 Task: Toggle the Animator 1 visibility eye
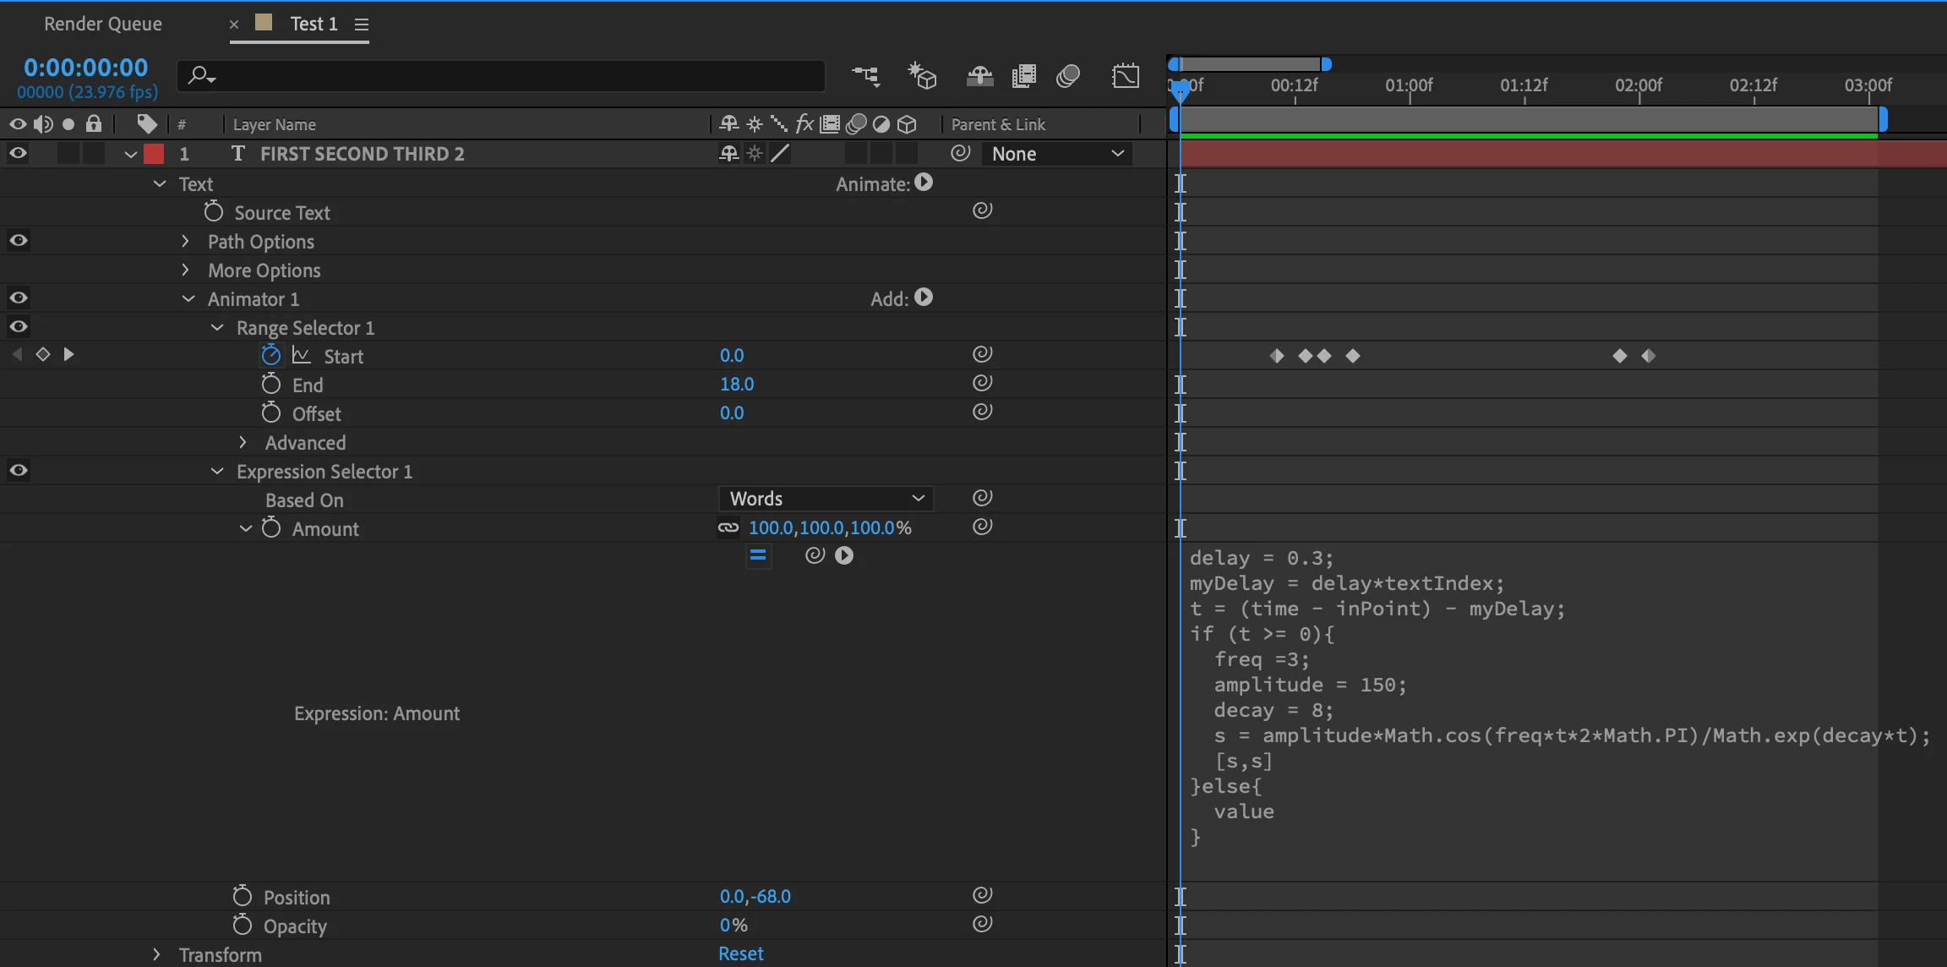click(x=18, y=298)
